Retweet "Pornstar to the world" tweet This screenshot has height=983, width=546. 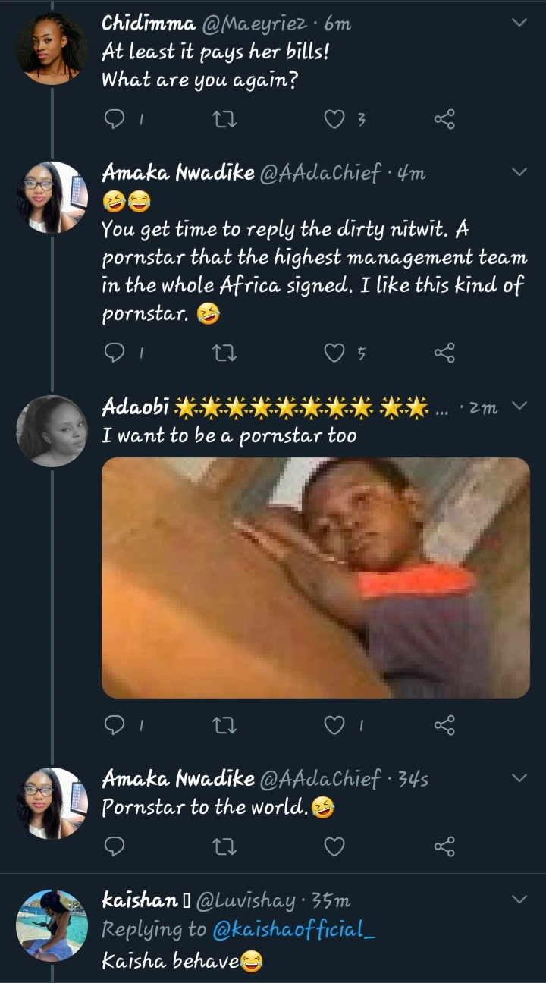coord(226,846)
